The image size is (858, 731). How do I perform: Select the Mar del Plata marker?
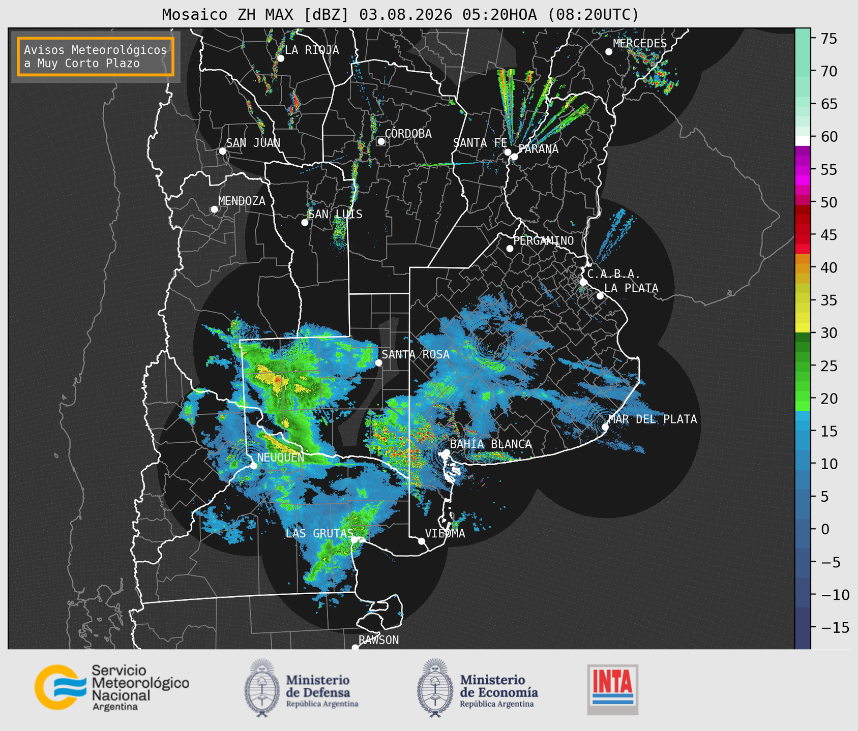[605, 427]
